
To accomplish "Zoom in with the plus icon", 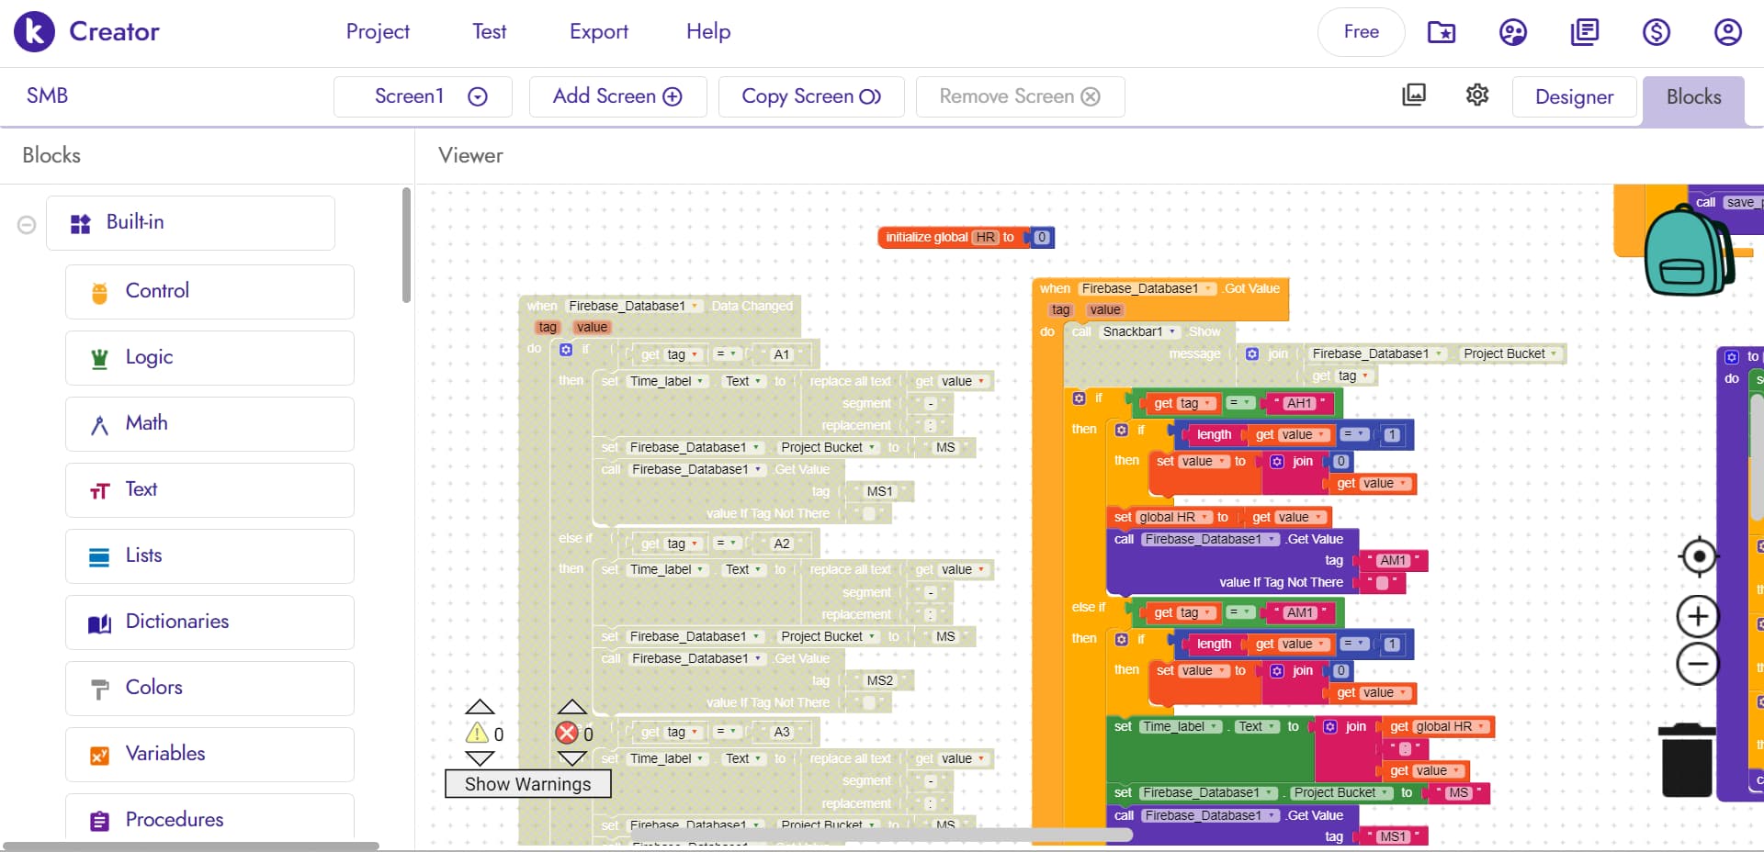I will click(x=1698, y=616).
